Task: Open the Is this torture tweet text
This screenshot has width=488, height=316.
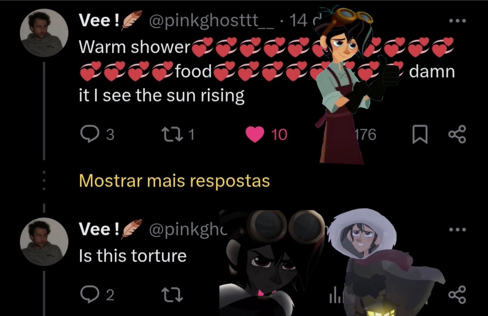Action: 133,256
